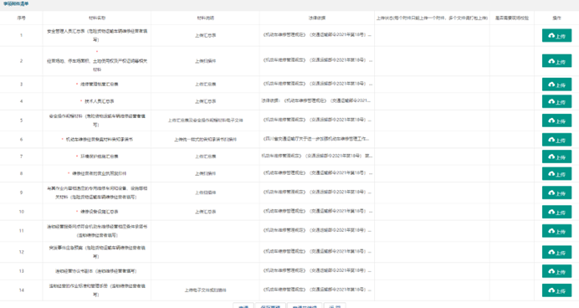Screen dimensions: 579x308
Task: Select material name 环境保护措施汇总表
Action: point(99,157)
